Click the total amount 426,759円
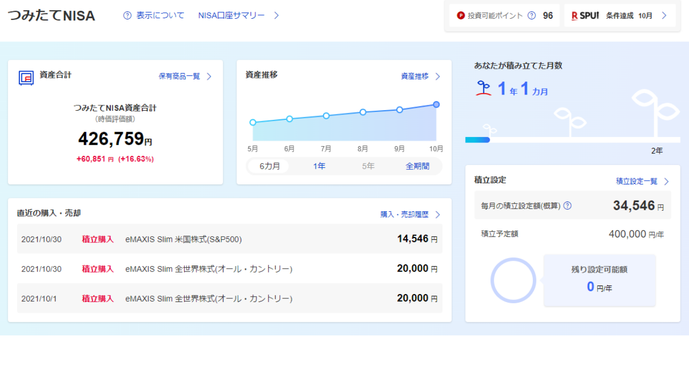 click(x=115, y=139)
